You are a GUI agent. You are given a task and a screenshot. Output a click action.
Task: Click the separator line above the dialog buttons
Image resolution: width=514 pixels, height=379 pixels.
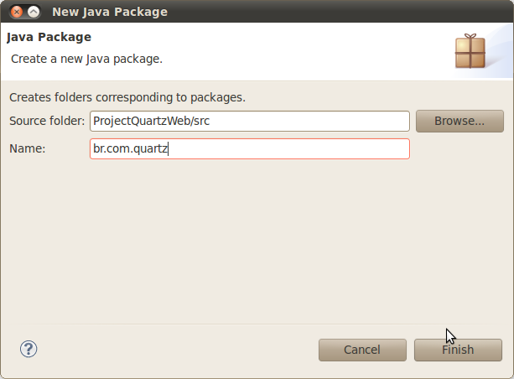pyautogui.click(x=257, y=324)
